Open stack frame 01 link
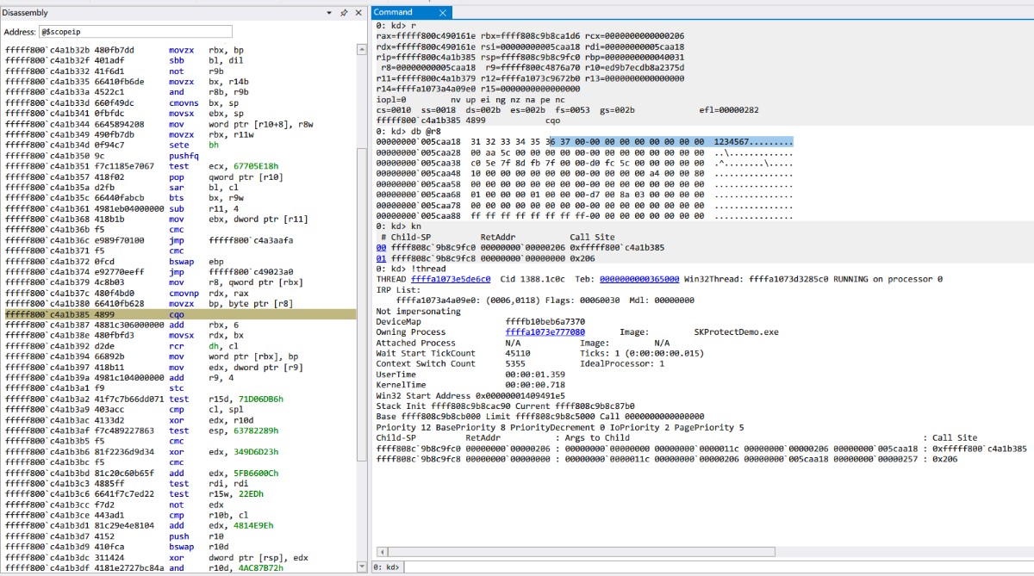 coord(381,257)
